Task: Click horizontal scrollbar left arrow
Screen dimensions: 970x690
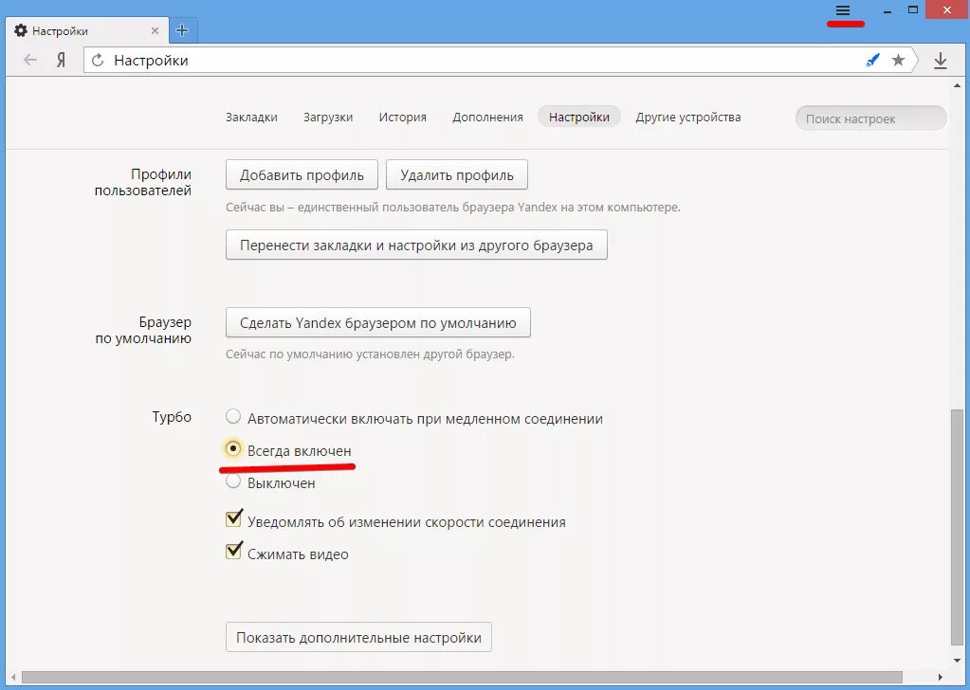Action: [x=13, y=677]
